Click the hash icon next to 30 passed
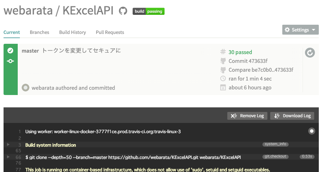This screenshot has height=172, width=322. tap(223, 52)
